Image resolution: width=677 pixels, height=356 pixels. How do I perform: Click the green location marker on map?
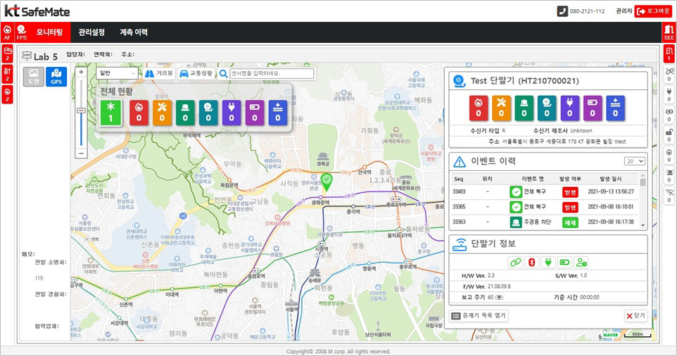pos(327,182)
